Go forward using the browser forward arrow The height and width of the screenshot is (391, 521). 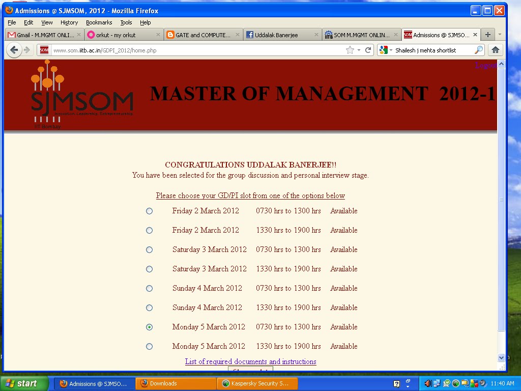tap(27, 50)
